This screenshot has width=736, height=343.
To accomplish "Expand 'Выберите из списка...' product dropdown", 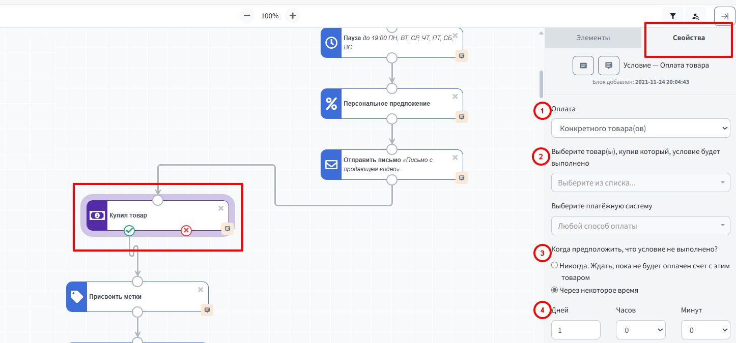I will [x=640, y=183].
